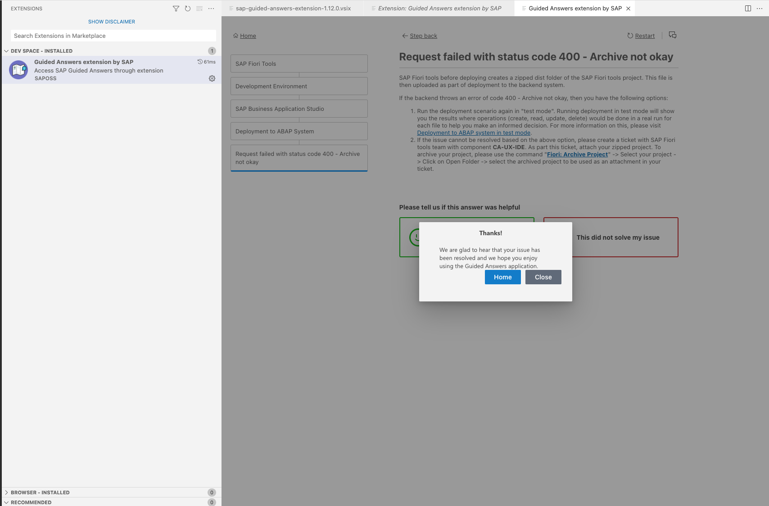Click the green smiley face icon
The width and height of the screenshot is (769, 506).
click(416, 237)
